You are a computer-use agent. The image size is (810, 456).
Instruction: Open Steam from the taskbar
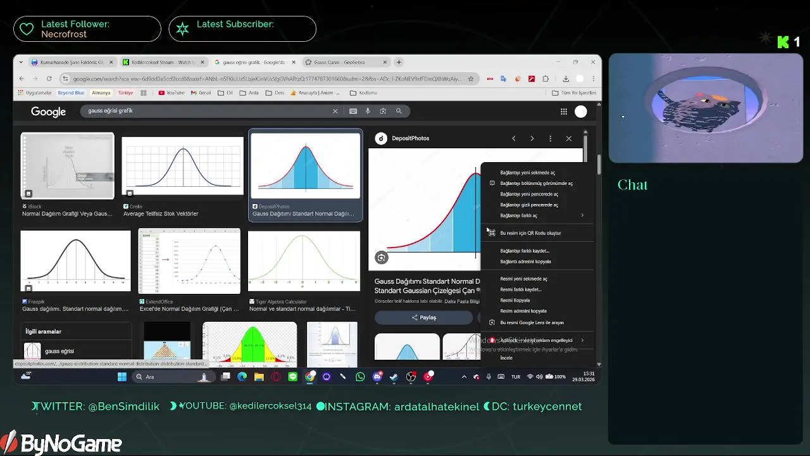[x=394, y=377]
